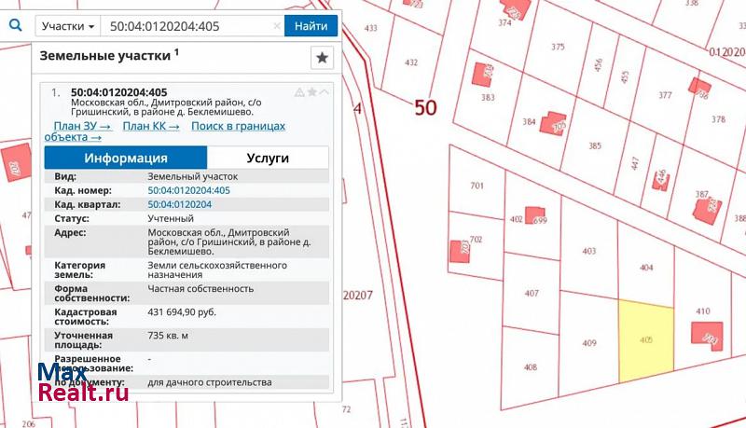Select the highlighted yellow parcel 405
The image size is (746, 428).
coord(646,341)
